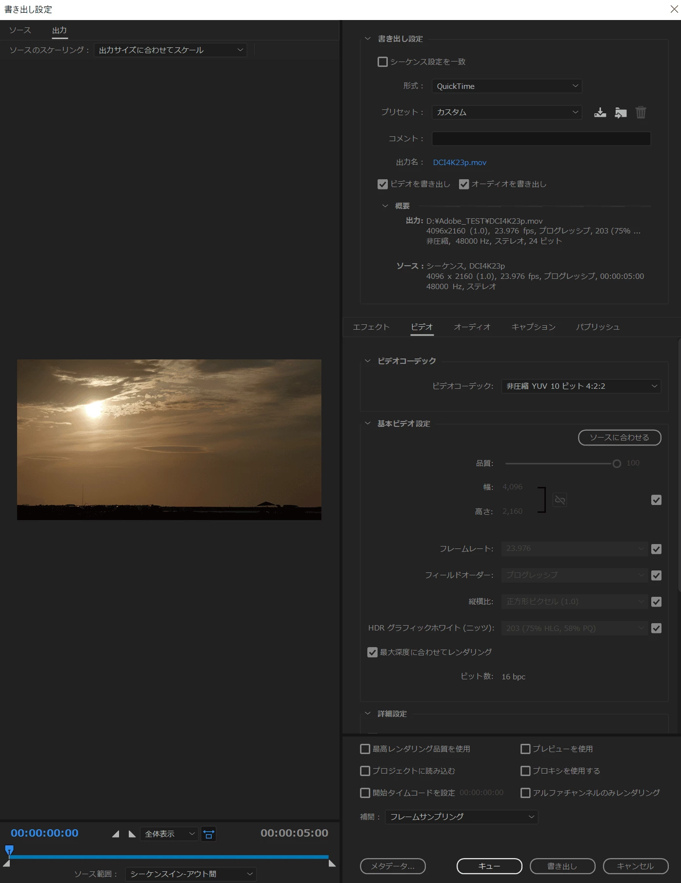Click the set in point triangle icon
This screenshot has width=681, height=883.
tap(116, 834)
